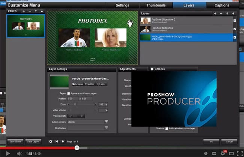Select the page 1 thumbnail in Pages

[26, 26]
